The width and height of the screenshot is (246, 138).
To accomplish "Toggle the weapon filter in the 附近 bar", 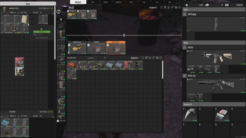I will (172, 7).
